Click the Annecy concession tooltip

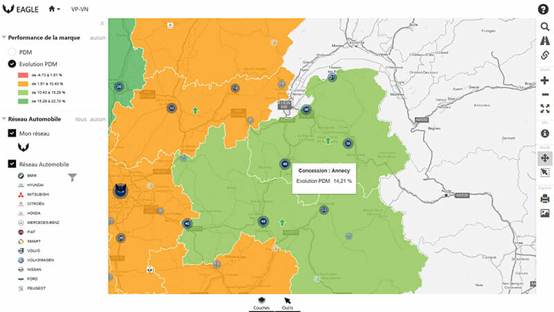click(x=324, y=178)
